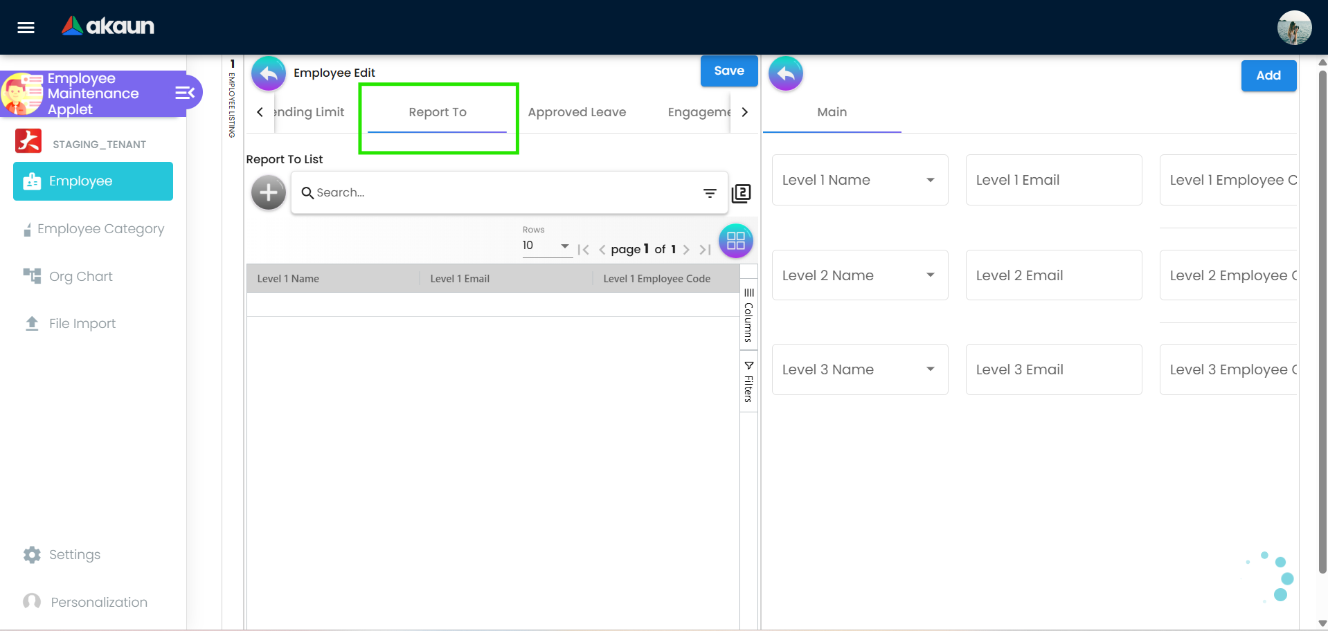
Task: Collapse the Employee Maintenance Applet sidebar
Action: click(x=183, y=92)
